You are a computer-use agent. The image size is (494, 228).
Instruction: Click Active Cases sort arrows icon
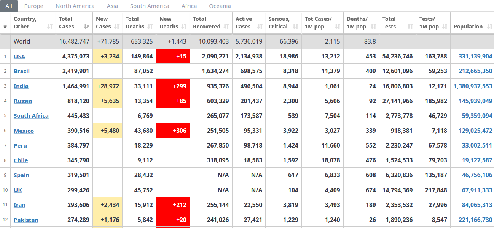[x=260, y=27]
